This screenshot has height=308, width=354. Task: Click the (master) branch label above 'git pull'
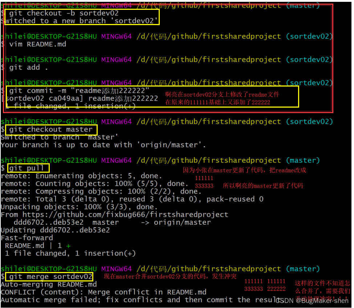pos(303,160)
